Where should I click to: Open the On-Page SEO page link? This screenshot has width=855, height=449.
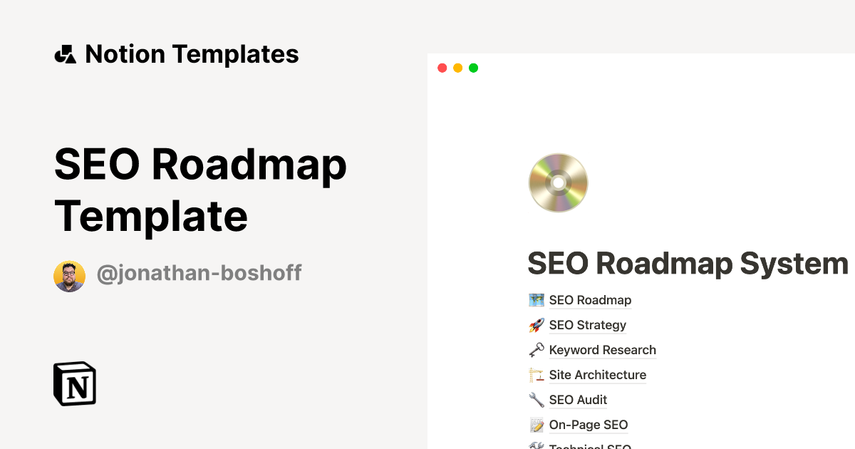point(589,425)
